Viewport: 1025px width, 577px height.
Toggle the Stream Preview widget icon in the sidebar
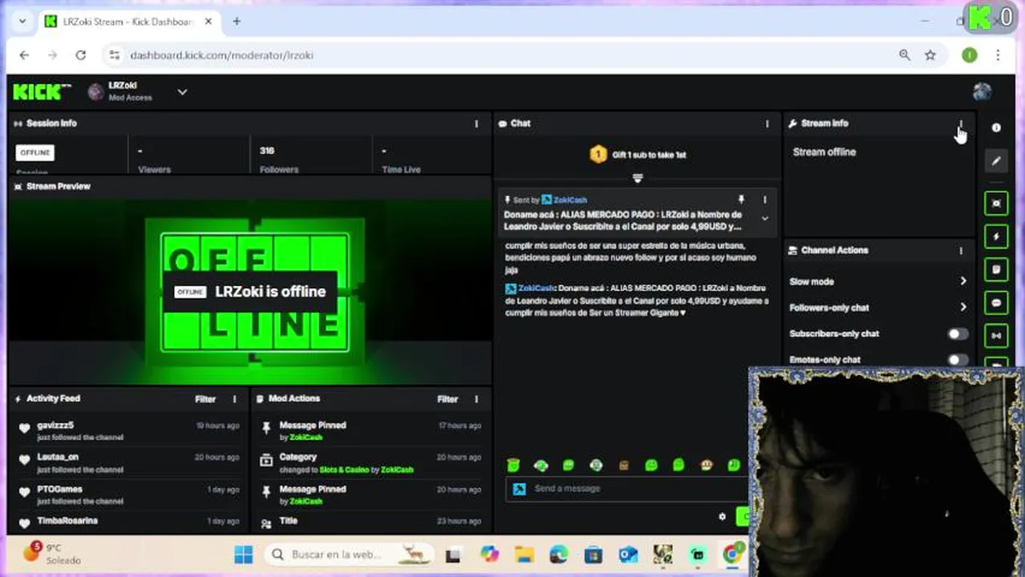click(995, 204)
